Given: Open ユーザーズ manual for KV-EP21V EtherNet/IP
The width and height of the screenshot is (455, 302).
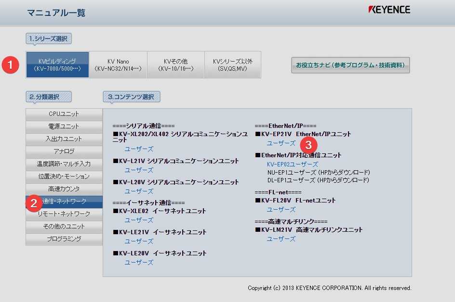Looking at the screenshot, I should click(x=281, y=143).
